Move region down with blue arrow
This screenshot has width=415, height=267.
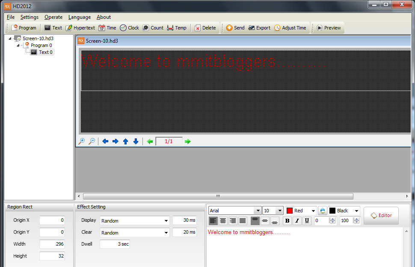click(x=136, y=141)
